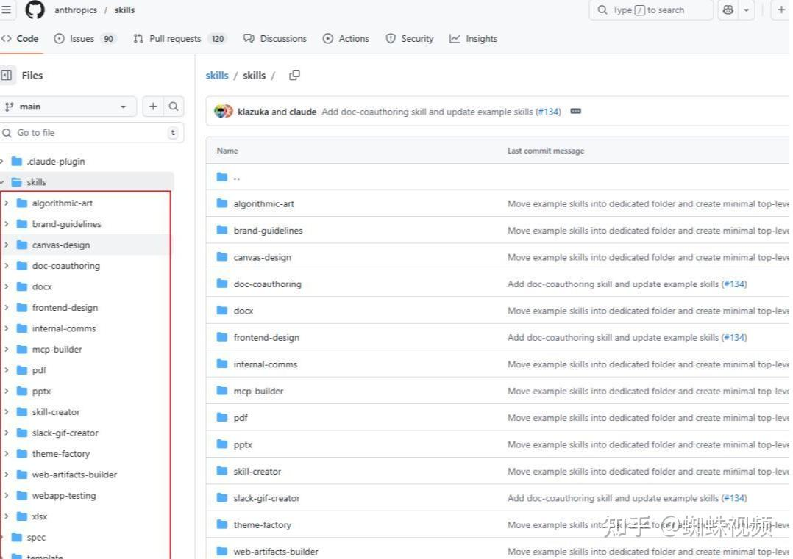Expand canvas-design in file tree
This screenshot has width=793, height=559.
coord(6,245)
